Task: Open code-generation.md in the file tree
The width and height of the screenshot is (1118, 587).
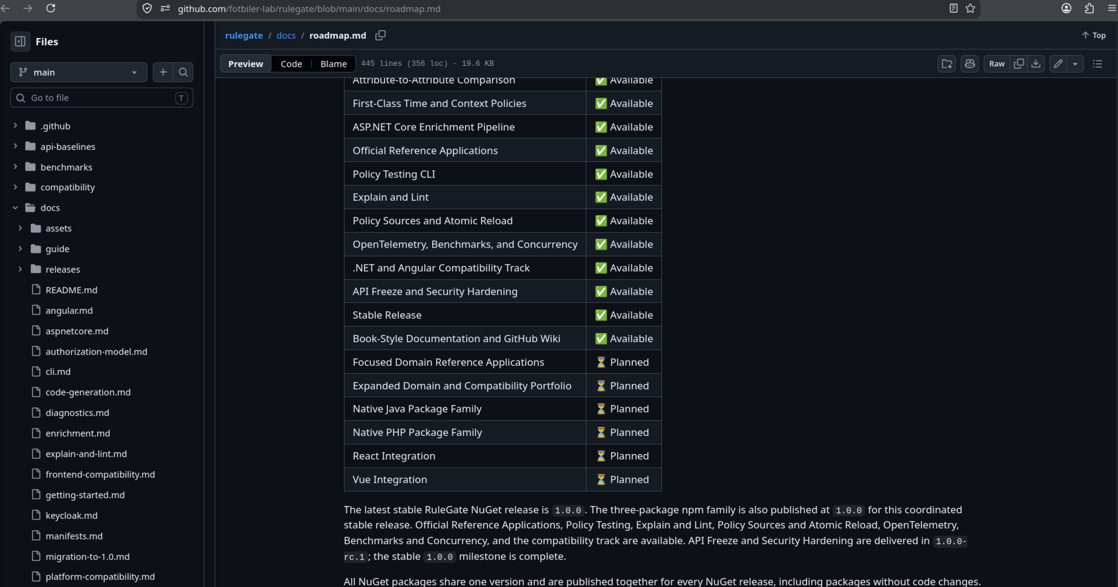Action: point(88,392)
